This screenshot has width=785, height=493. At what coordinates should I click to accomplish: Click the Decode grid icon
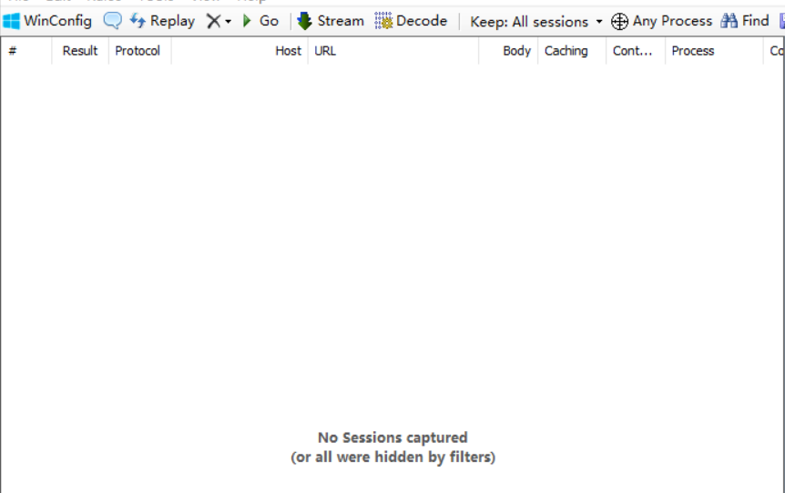tap(383, 21)
